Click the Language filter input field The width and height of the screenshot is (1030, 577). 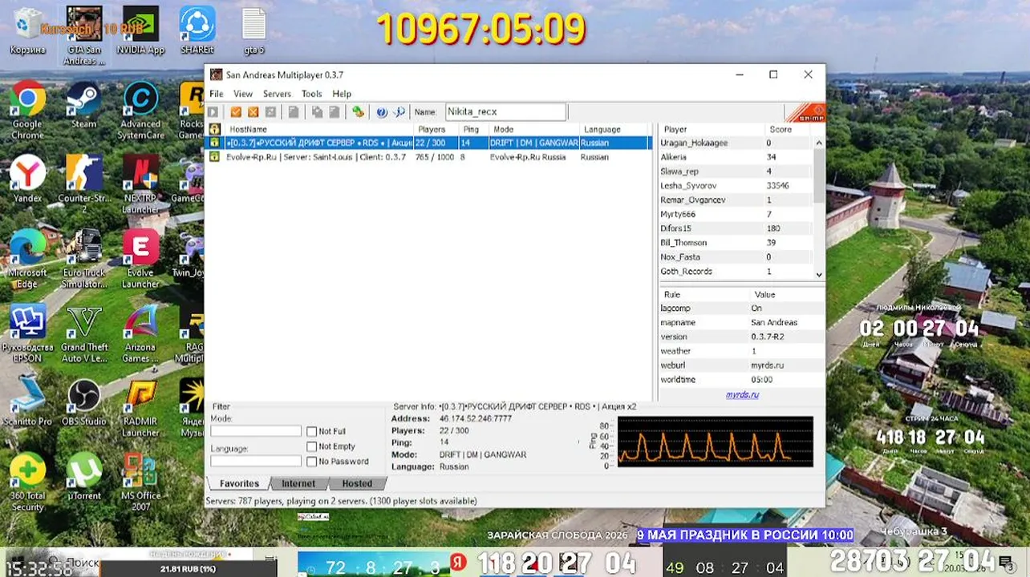tap(256, 461)
